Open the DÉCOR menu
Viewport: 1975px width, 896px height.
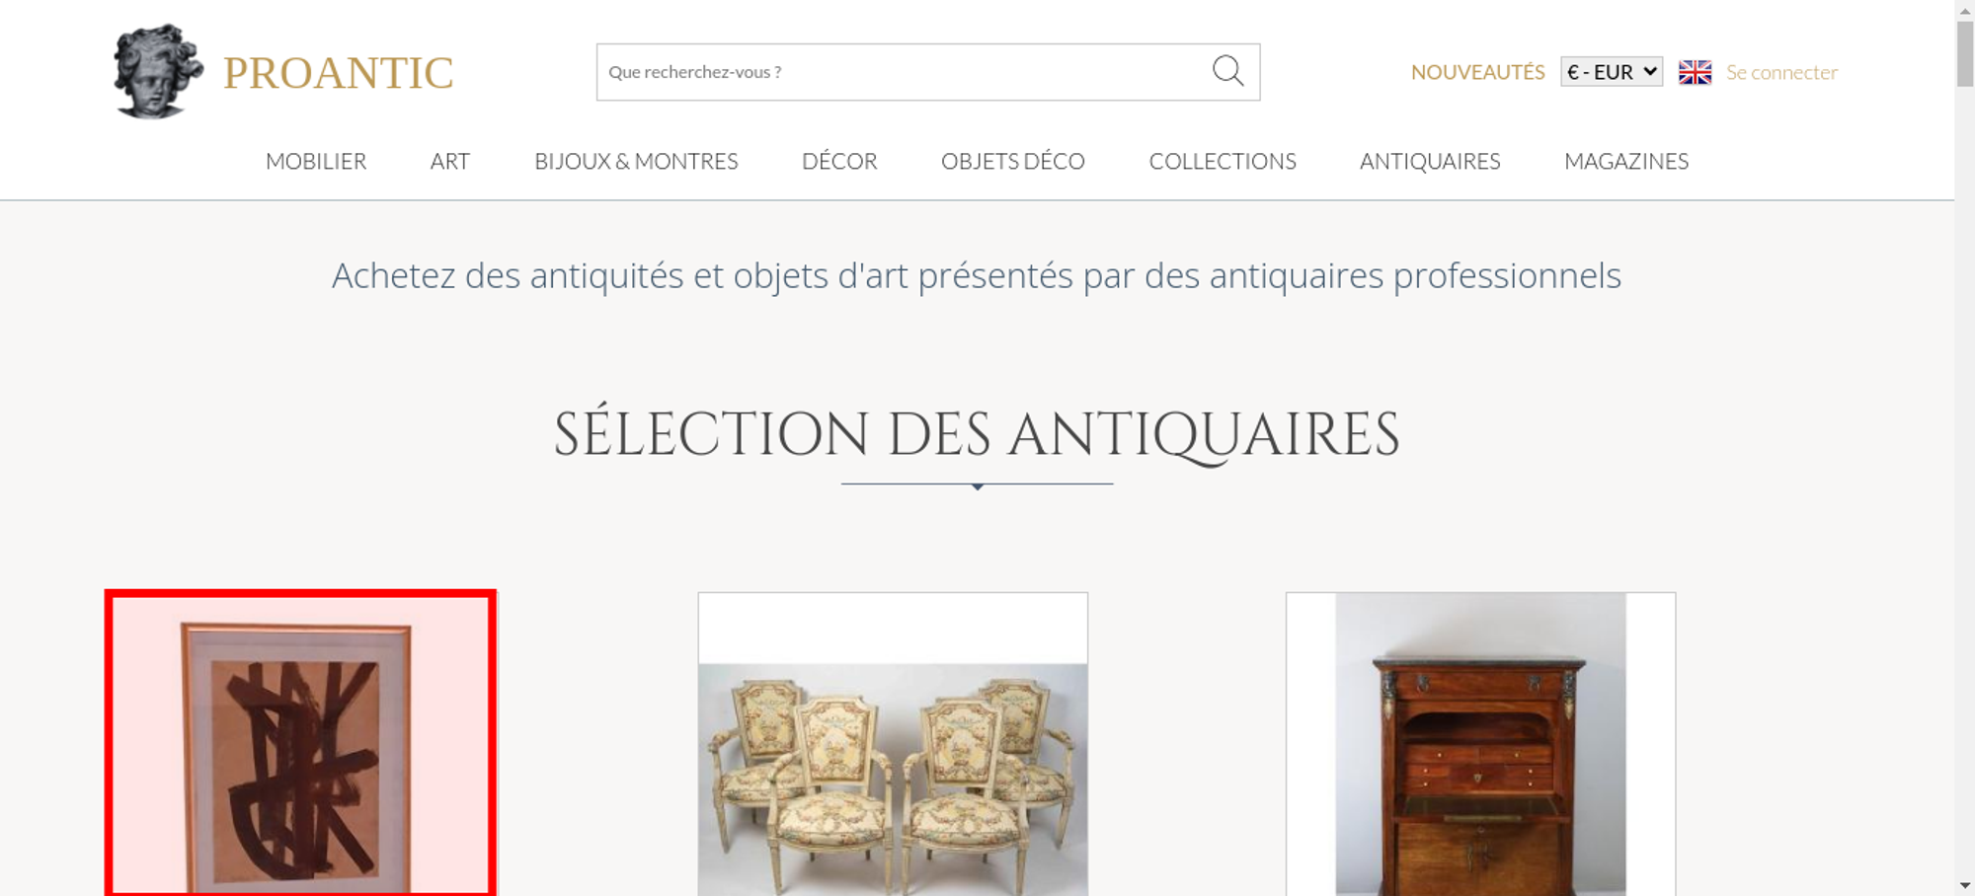[x=839, y=161]
